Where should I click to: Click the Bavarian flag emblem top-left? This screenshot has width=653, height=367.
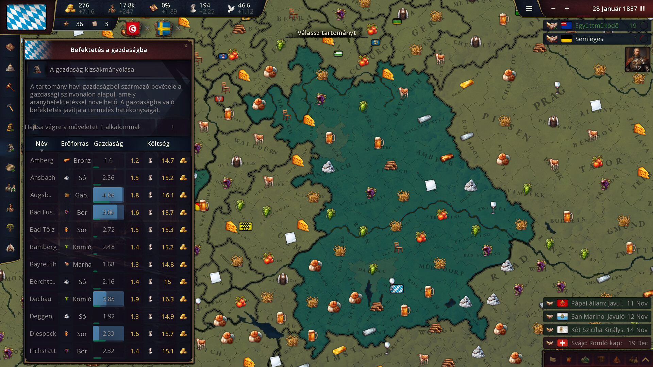pos(27,17)
